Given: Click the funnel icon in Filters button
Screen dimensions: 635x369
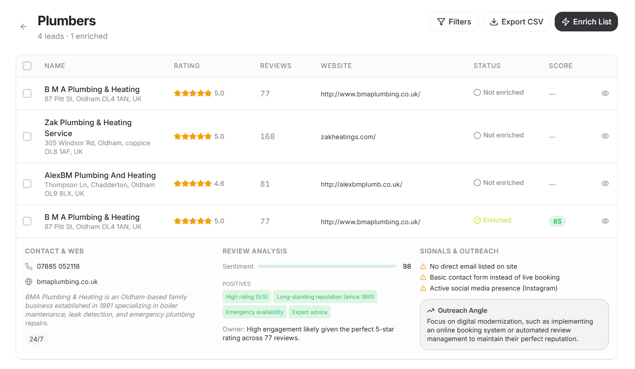Looking at the screenshot, I should 441,22.
